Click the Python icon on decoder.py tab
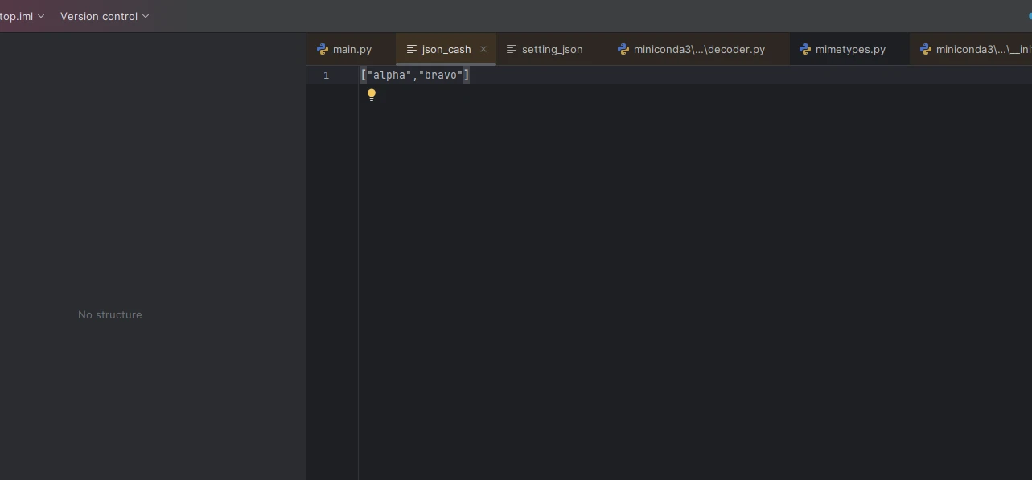The image size is (1032, 480). click(623, 49)
